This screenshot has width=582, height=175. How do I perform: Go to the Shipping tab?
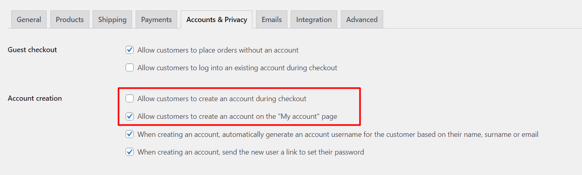(x=112, y=19)
